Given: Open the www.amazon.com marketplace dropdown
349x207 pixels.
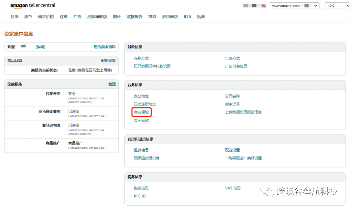Looking at the screenshot, I should tap(293, 5).
